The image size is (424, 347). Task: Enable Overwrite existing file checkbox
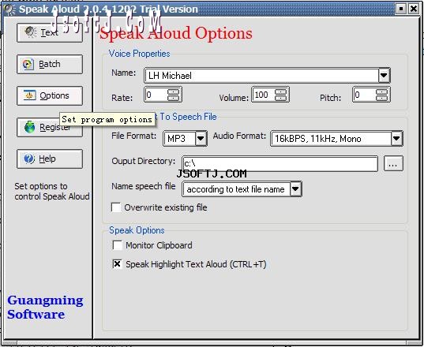point(116,207)
